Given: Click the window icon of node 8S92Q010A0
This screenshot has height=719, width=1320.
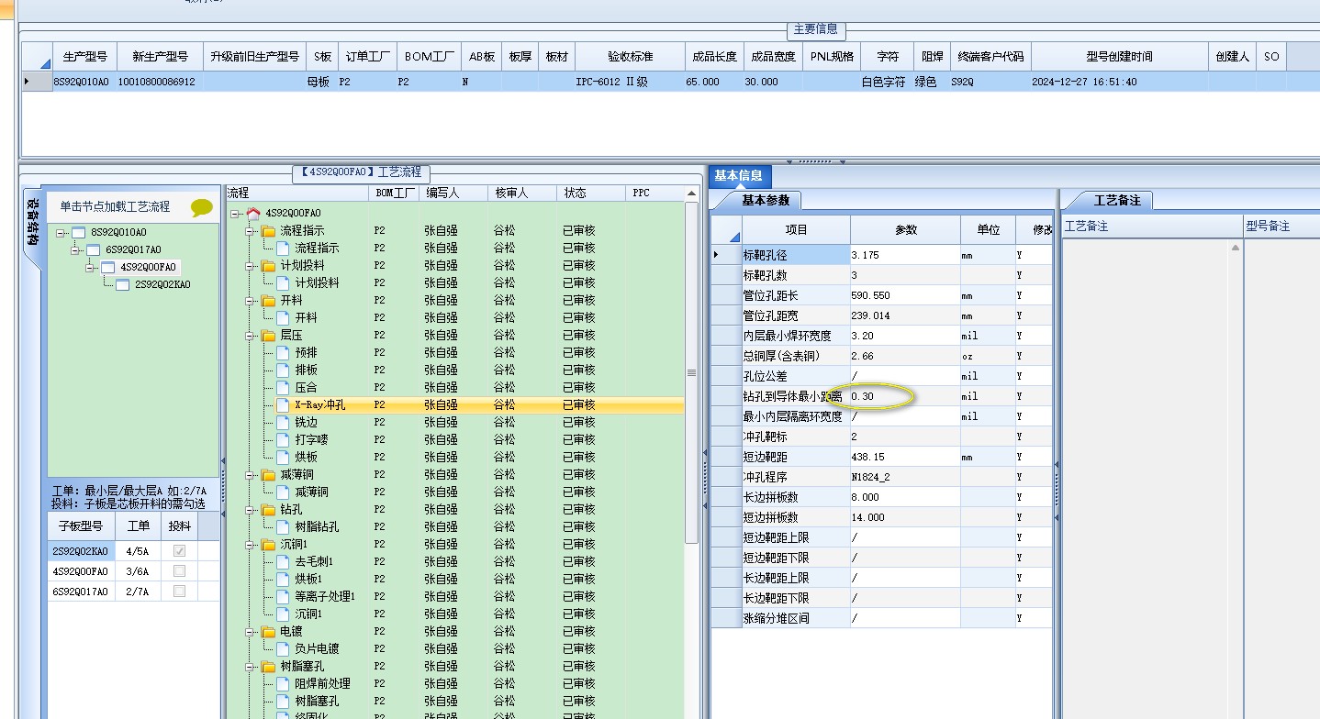Looking at the screenshot, I should 78,232.
